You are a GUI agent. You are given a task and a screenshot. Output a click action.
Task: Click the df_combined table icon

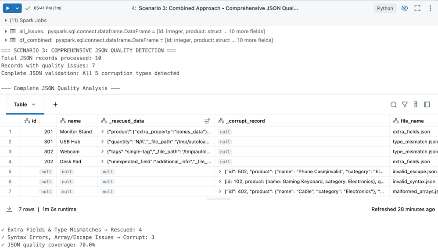pos(13,40)
